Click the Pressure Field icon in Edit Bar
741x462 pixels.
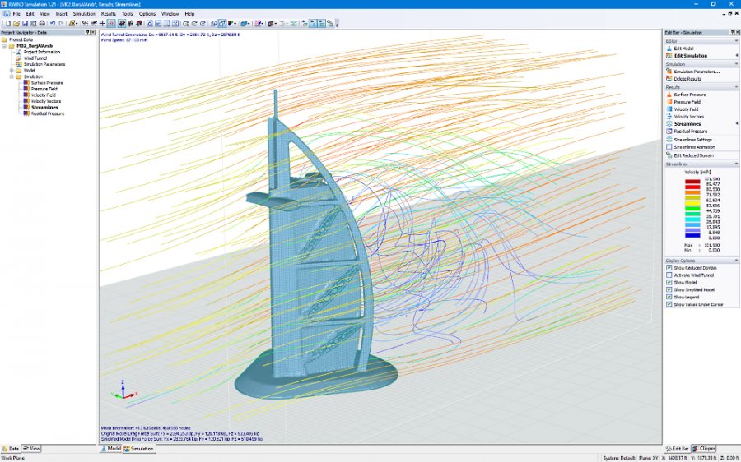(669, 102)
